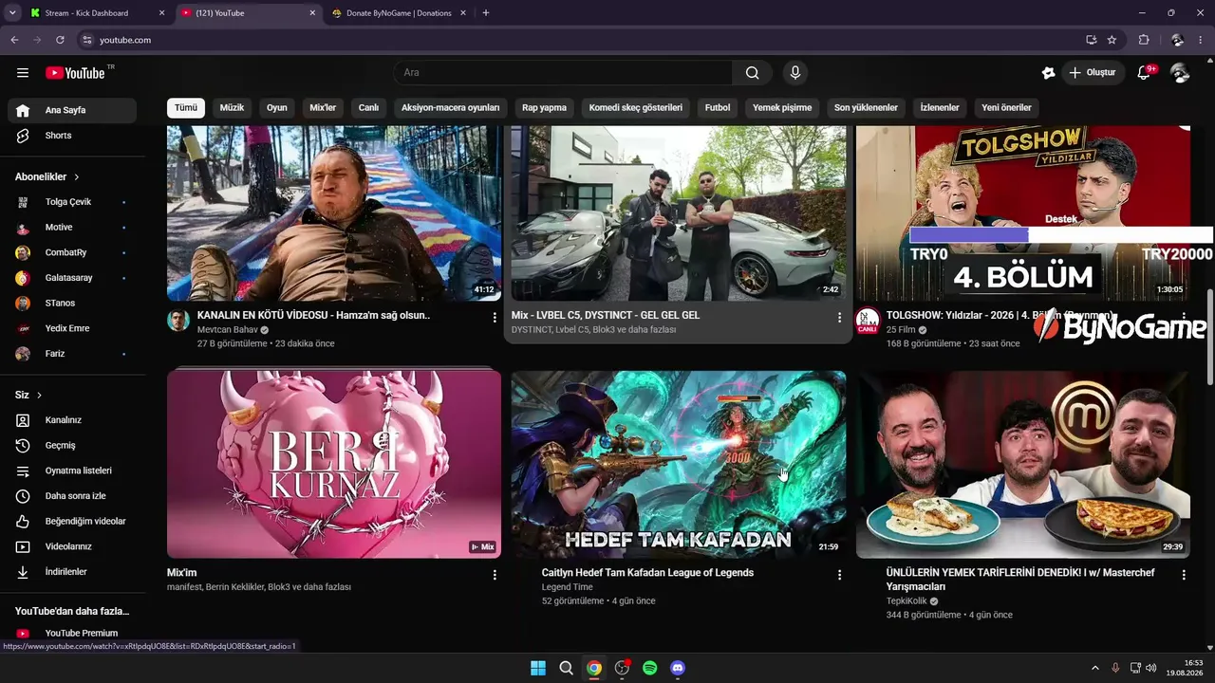
Task: Open Windows taskbar search
Action: (566, 668)
